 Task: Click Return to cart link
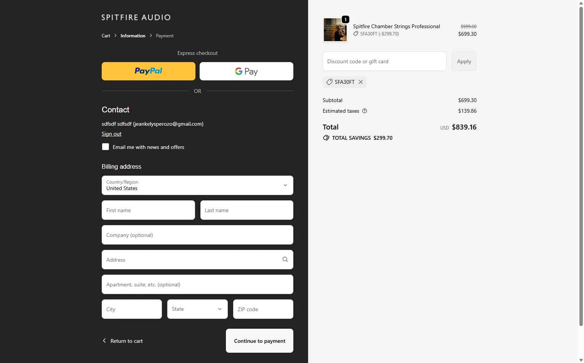point(126,341)
